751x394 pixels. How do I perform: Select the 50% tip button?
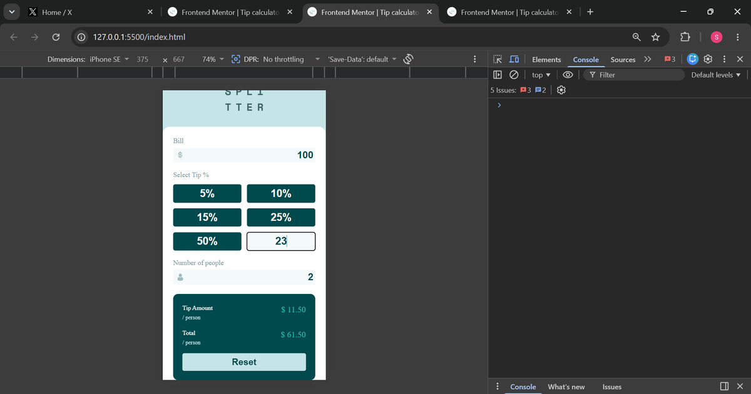(x=207, y=241)
